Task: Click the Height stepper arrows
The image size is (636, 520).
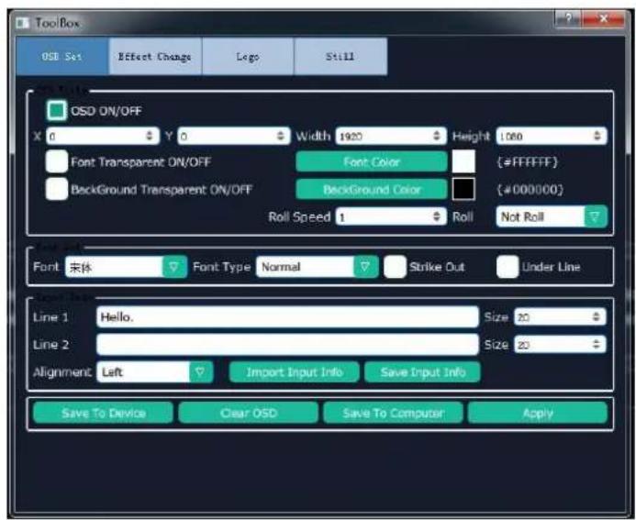Action: point(597,136)
